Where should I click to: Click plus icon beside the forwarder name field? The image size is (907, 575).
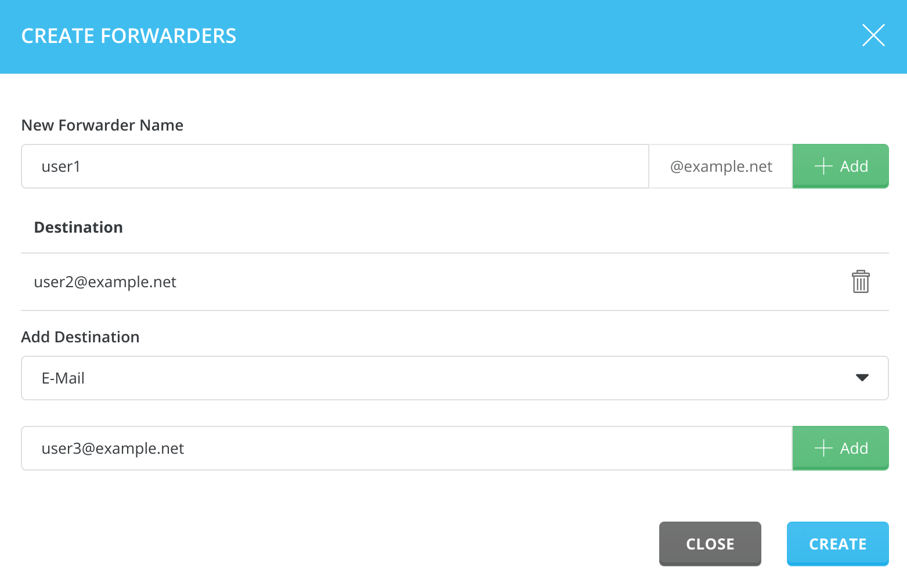click(x=823, y=167)
